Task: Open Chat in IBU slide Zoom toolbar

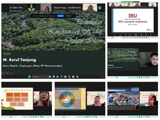Action: [125, 35]
